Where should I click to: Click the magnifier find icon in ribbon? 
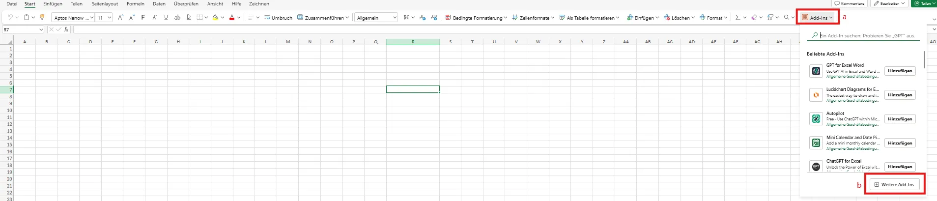pyautogui.click(x=786, y=17)
